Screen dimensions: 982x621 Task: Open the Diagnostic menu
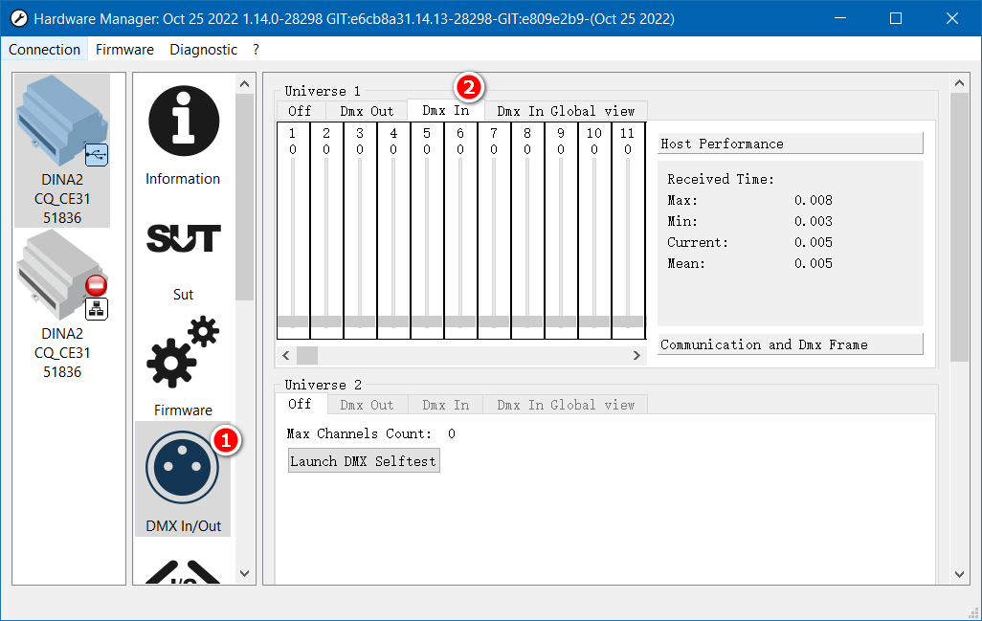(203, 50)
